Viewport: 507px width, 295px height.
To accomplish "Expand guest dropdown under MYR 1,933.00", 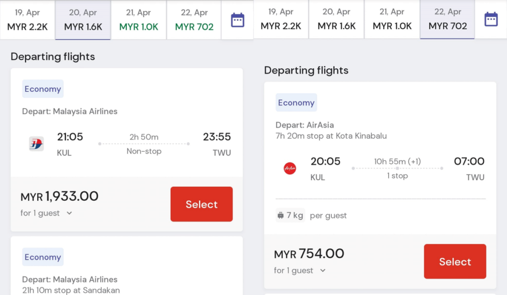I will 69,213.
